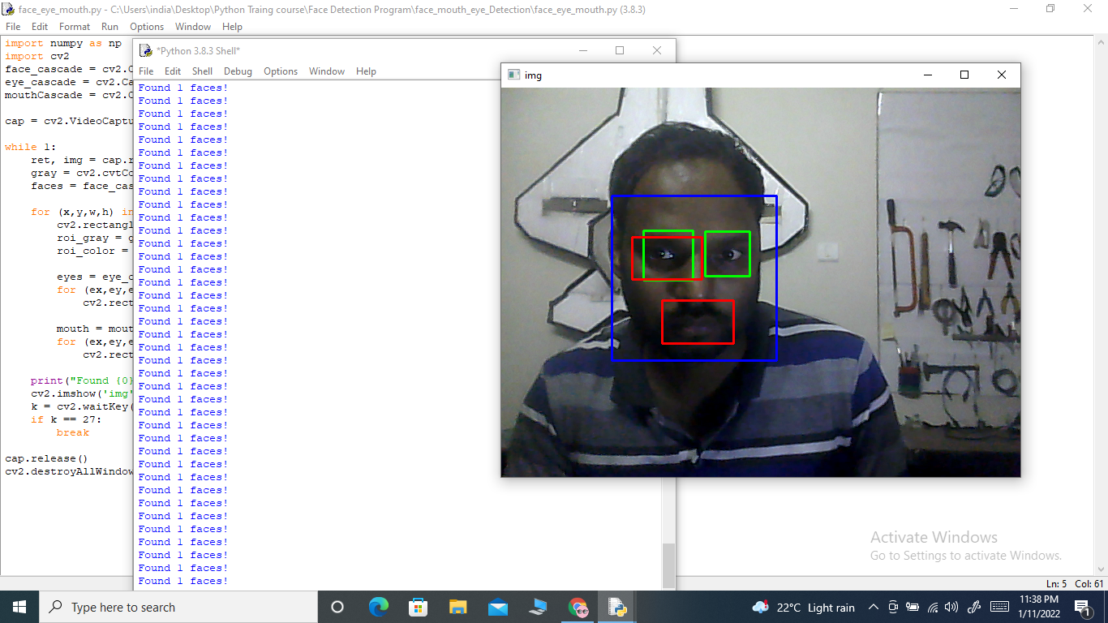Screen dimensions: 1108x623
Task: Open Microsoft Edge from the taskbar
Action: [379, 607]
